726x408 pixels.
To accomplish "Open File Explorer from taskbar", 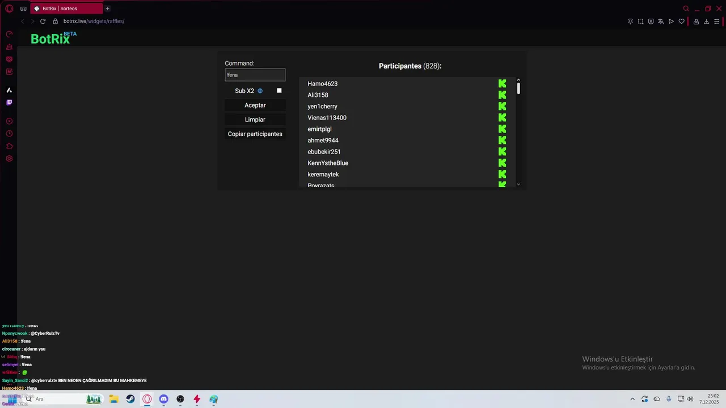I will [113, 399].
